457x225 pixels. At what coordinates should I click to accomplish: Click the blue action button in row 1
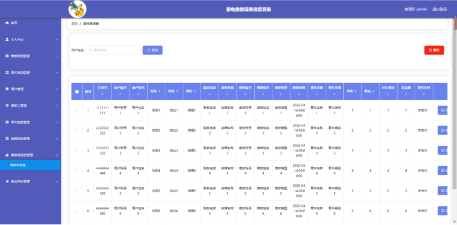click(442, 110)
